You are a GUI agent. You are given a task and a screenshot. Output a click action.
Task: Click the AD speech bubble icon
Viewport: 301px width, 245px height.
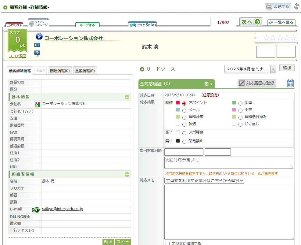tap(37, 53)
